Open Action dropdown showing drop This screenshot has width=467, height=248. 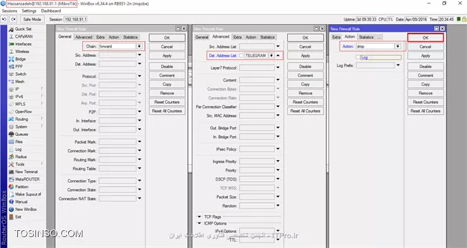[x=397, y=46]
